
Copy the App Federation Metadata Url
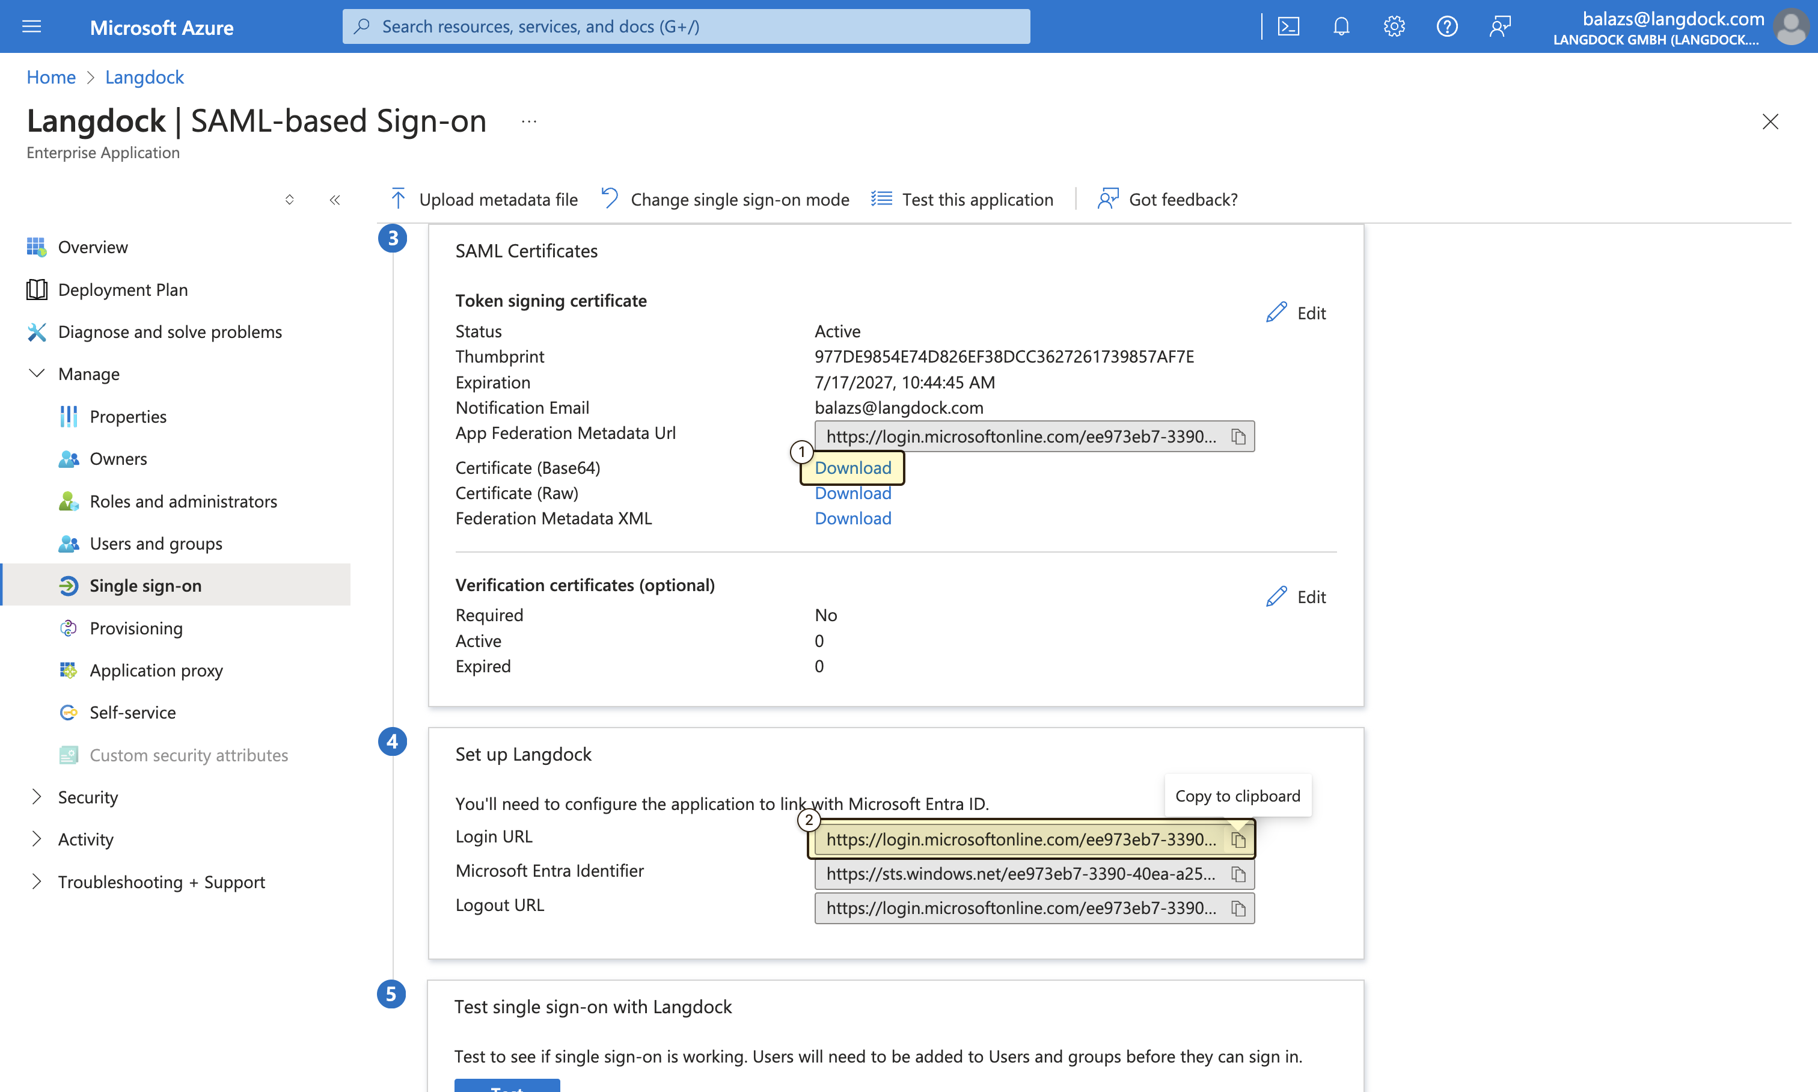pyautogui.click(x=1238, y=437)
